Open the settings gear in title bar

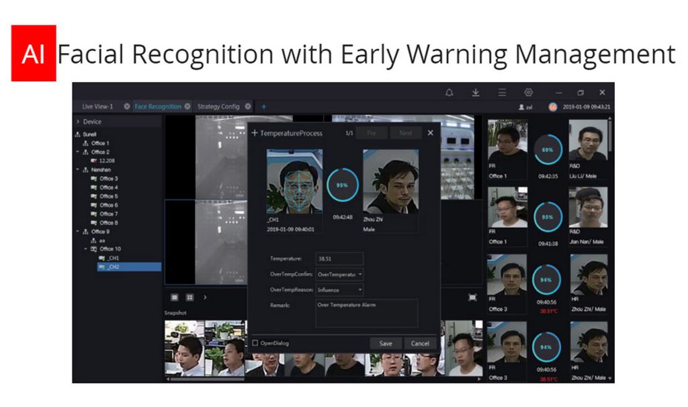(x=528, y=93)
